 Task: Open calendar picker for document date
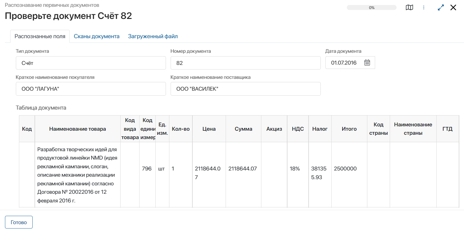point(367,63)
